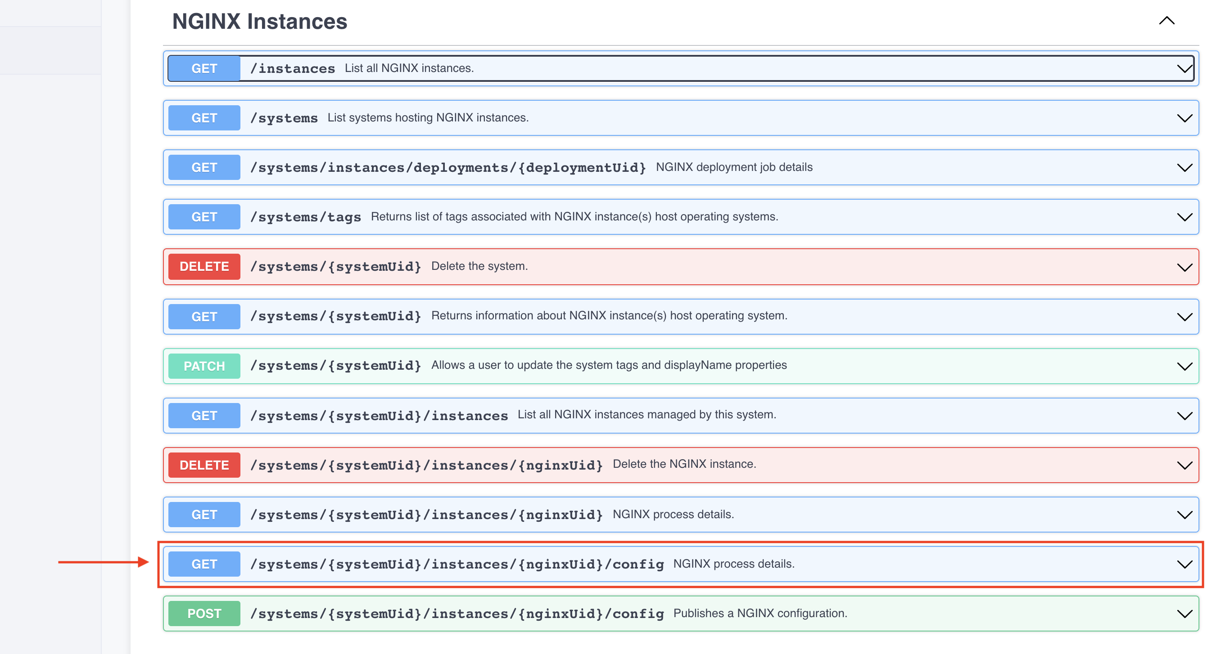
Task: Click GET badge for /systems/tags
Action: (204, 217)
